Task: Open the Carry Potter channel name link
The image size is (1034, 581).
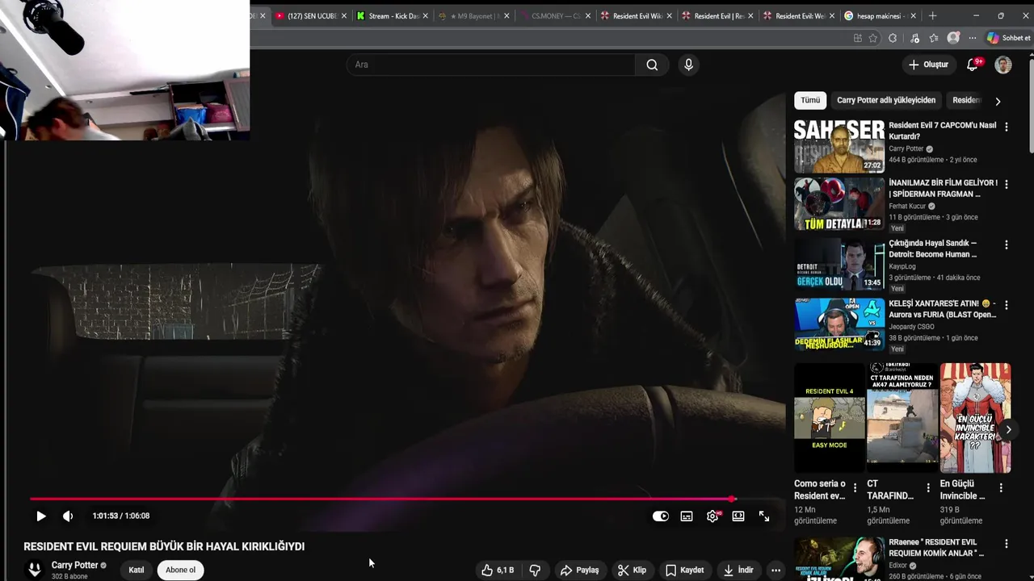Action: (x=74, y=565)
